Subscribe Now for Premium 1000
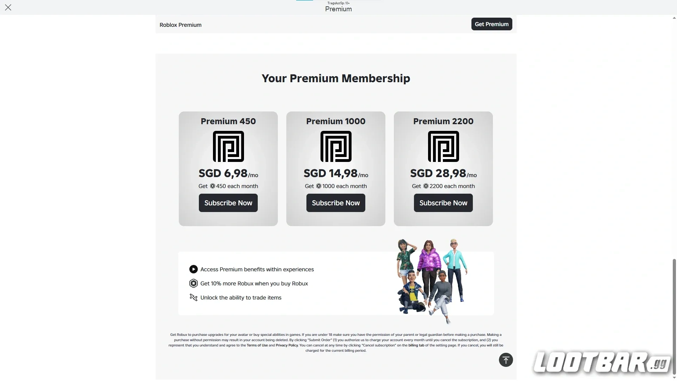 336,202
